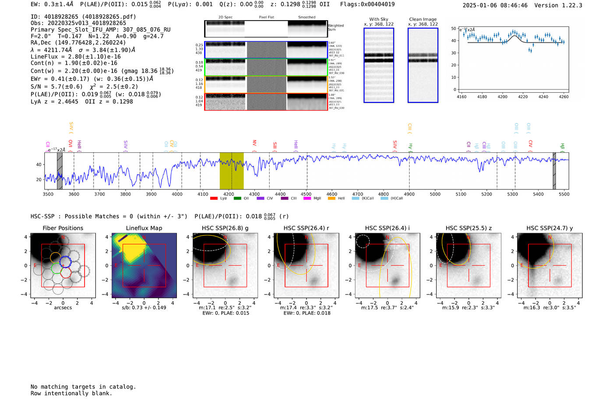Click the Clean Image detector panel
Screen dimensions: 613x417
423,65
